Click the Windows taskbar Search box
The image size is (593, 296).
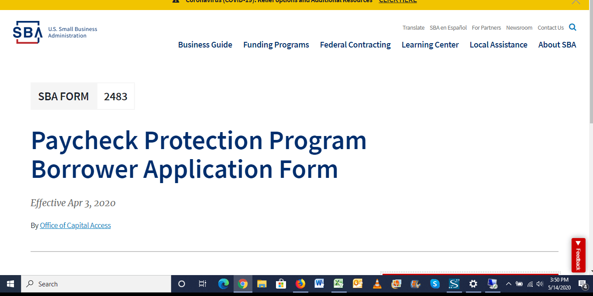[96, 284]
